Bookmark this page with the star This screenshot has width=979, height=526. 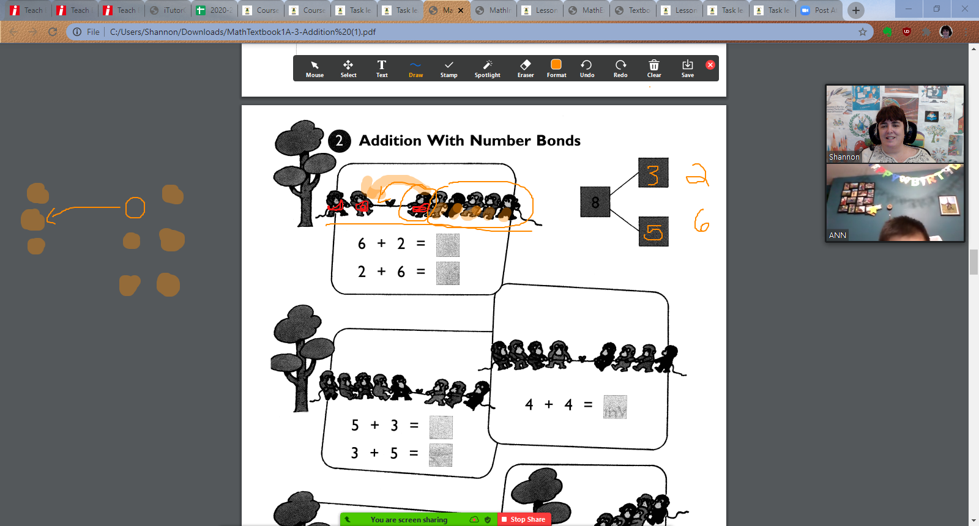tap(863, 32)
